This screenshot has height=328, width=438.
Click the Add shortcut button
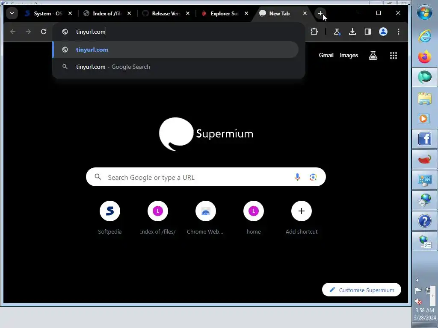302,217
